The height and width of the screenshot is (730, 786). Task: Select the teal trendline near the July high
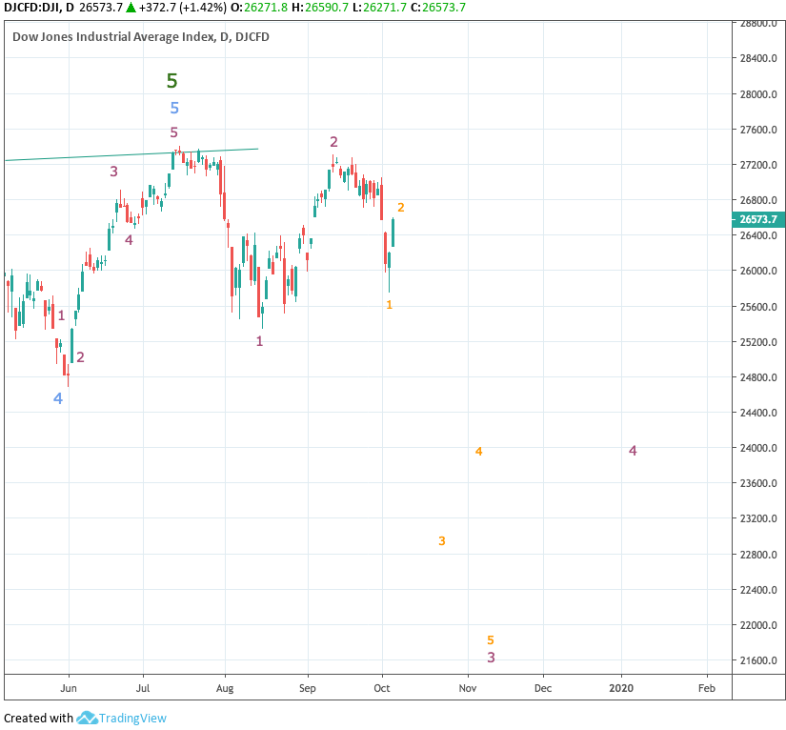[x=131, y=154]
